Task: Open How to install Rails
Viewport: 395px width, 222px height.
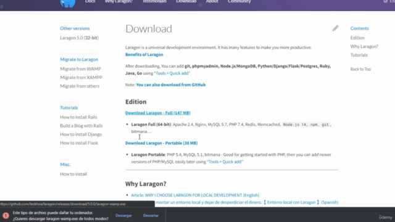Action: click(x=78, y=117)
